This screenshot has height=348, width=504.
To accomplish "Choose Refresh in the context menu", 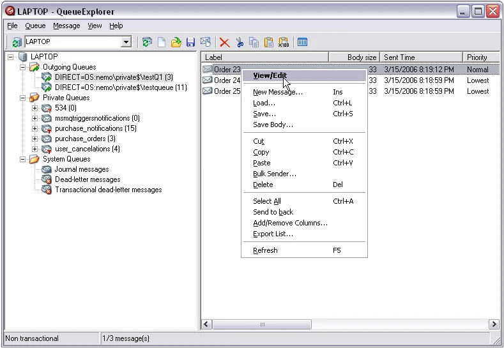I will (304, 250).
